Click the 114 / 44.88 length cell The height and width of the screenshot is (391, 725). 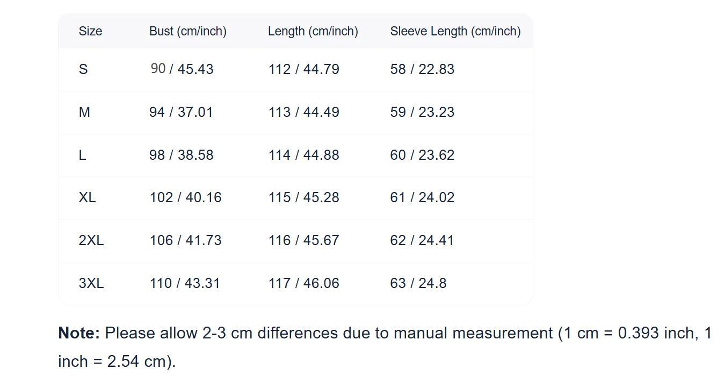click(x=304, y=155)
